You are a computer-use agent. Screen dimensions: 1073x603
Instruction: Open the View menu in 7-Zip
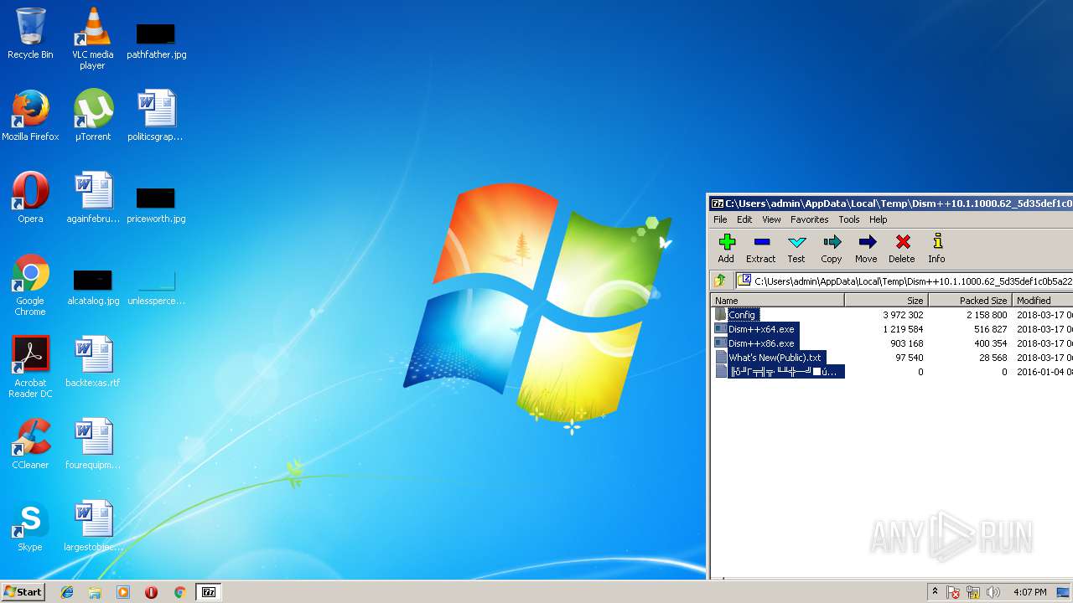(771, 219)
